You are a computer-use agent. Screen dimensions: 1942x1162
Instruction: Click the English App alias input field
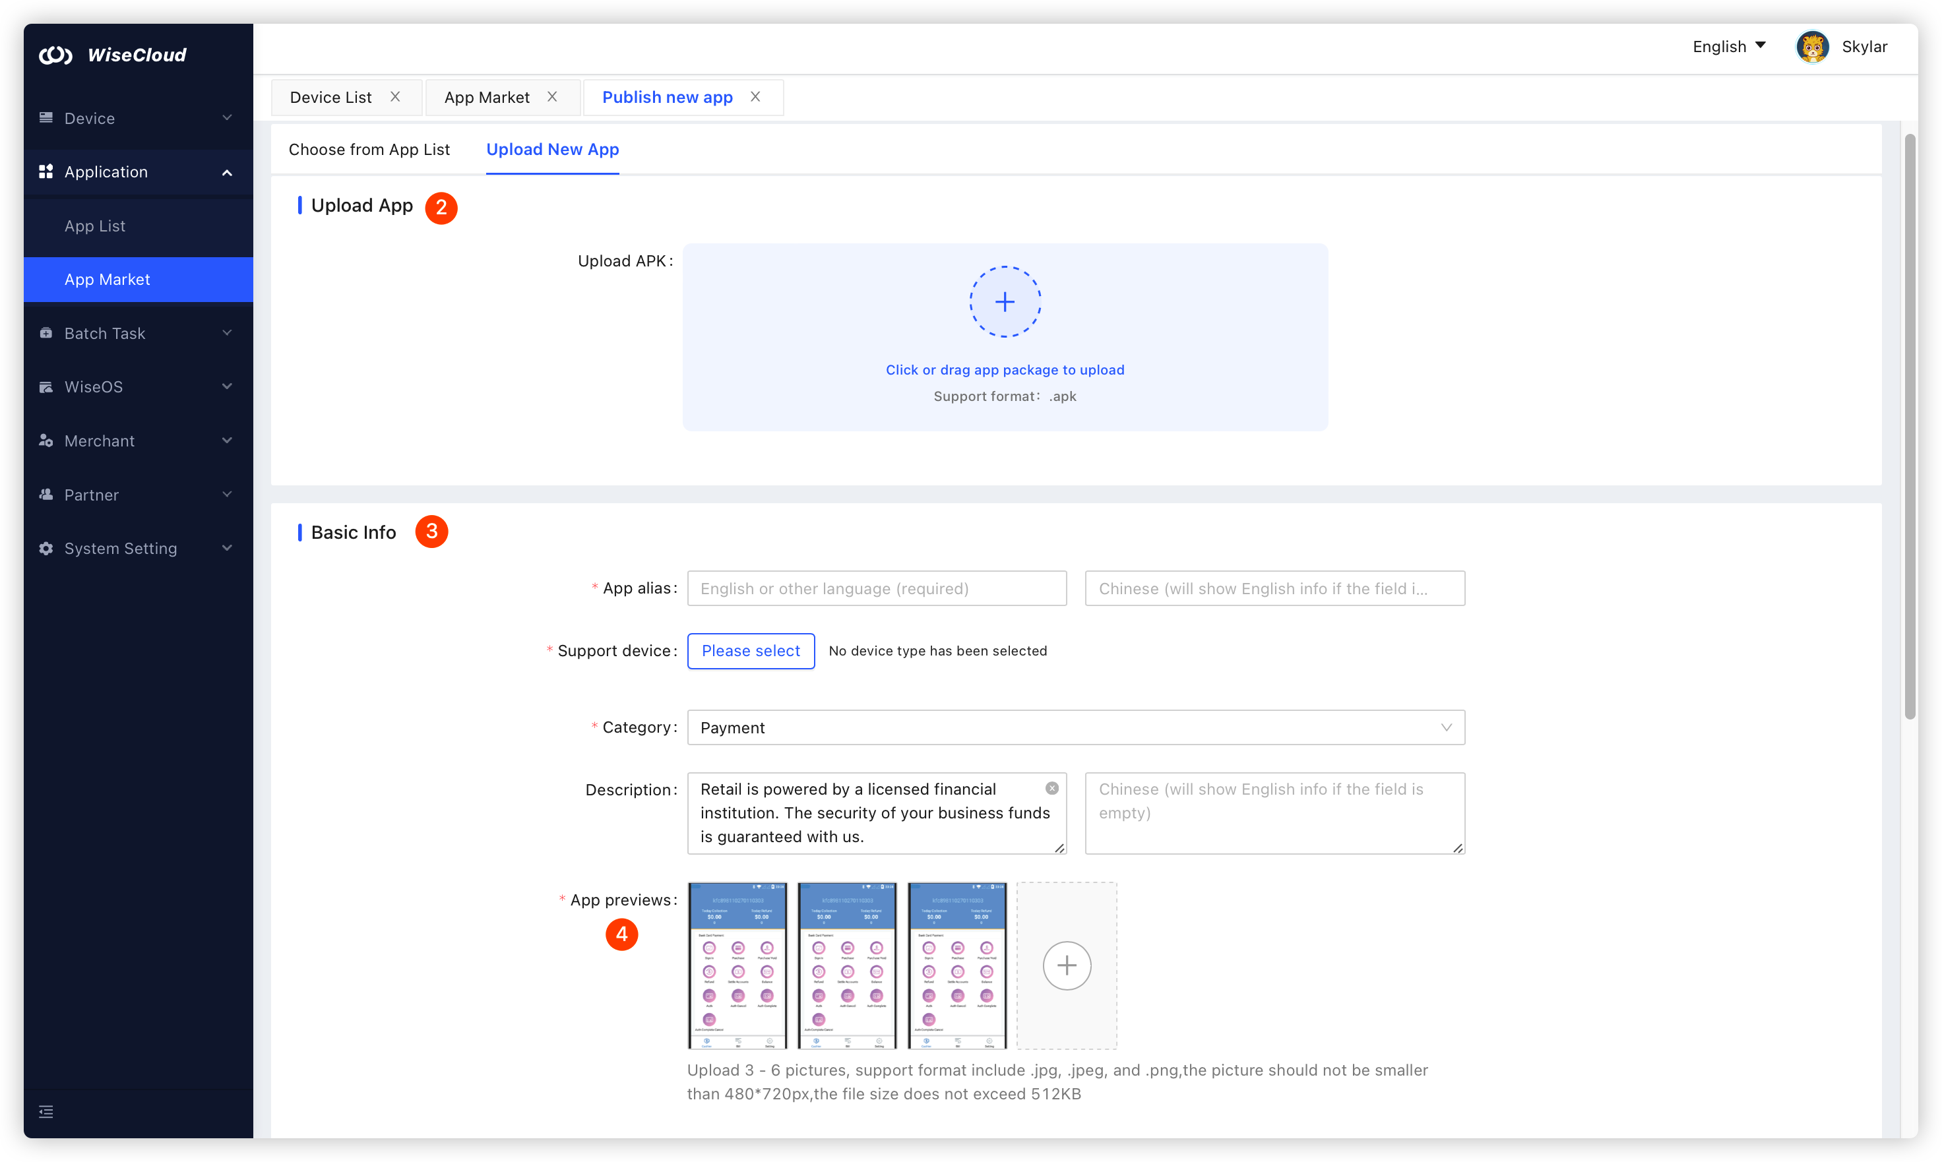[x=876, y=588]
